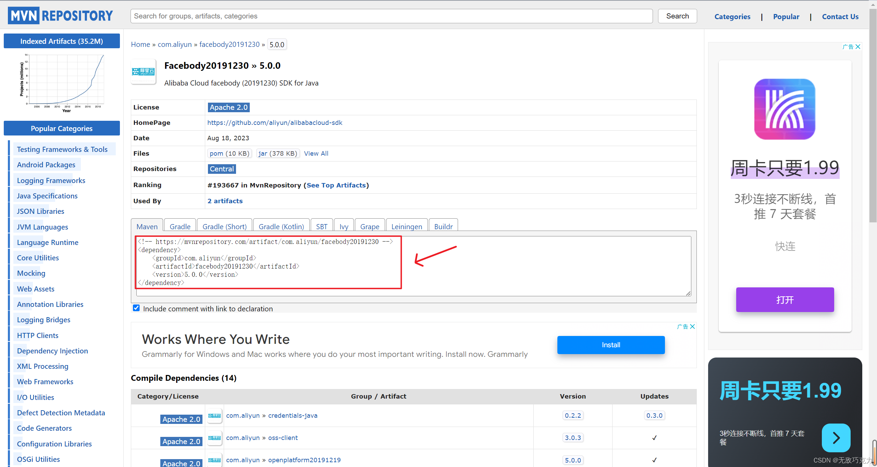The height and width of the screenshot is (467, 877).
Task: Click the cyan arrow button in bottom ad
Action: (836, 438)
